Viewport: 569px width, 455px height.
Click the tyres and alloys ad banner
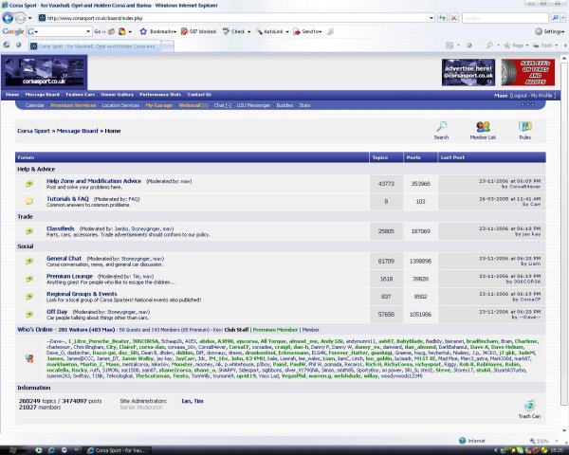[527, 73]
